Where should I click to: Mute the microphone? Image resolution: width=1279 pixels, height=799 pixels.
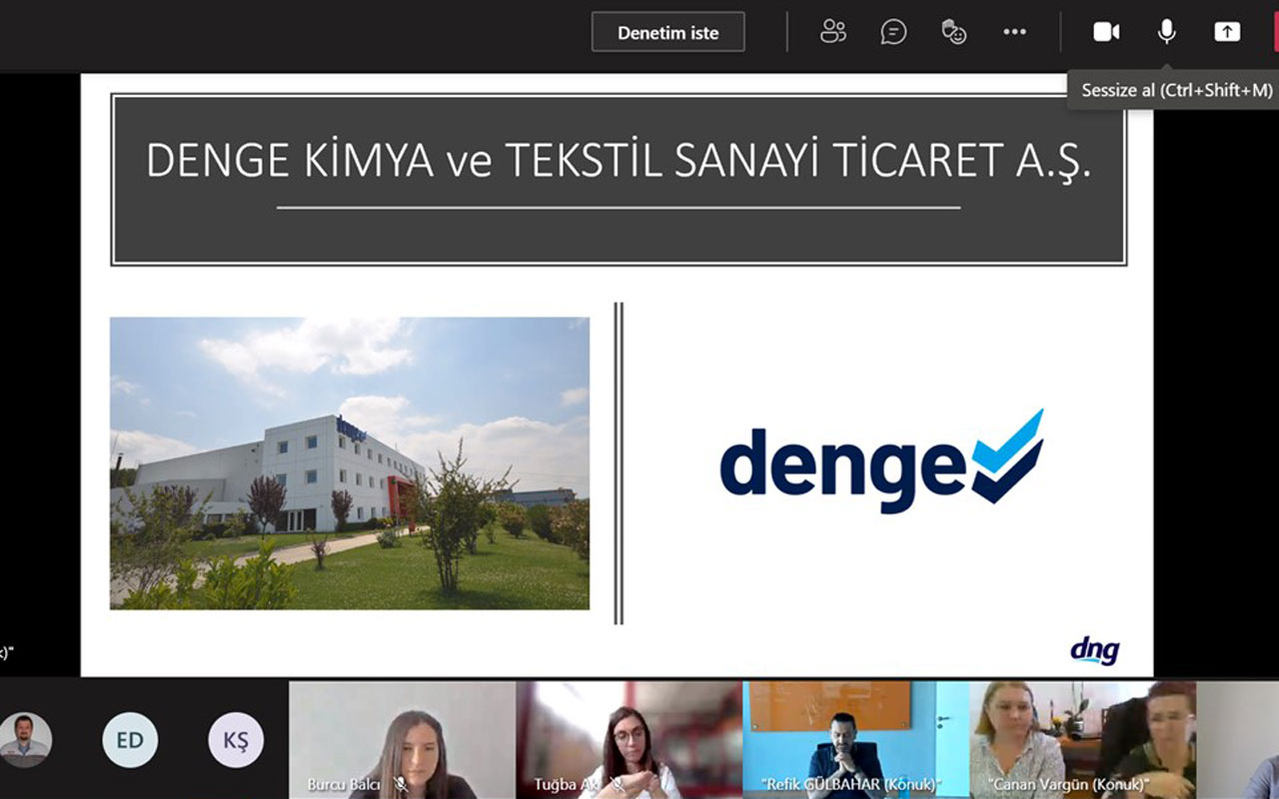coord(1166,32)
